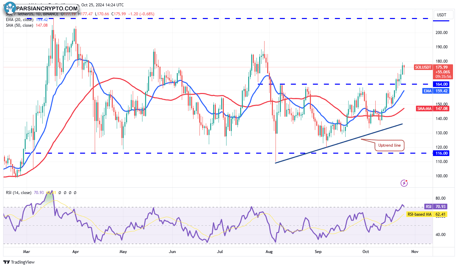Click the Jul label on the time axis
458x268 pixels.
coord(220,252)
